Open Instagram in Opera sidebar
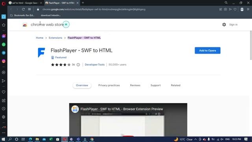252x142 pixels. coord(4,61)
